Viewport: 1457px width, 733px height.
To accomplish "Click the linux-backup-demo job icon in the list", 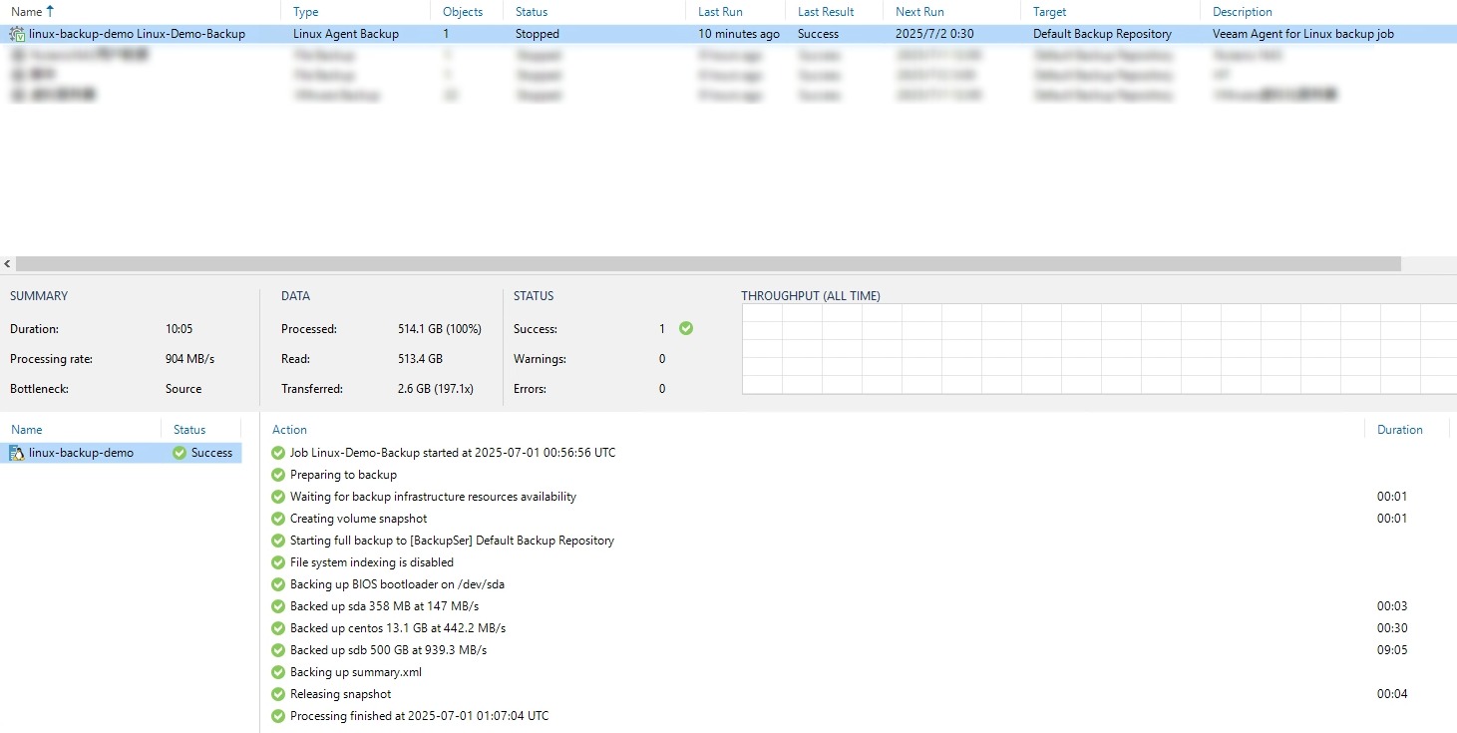I will (x=17, y=34).
